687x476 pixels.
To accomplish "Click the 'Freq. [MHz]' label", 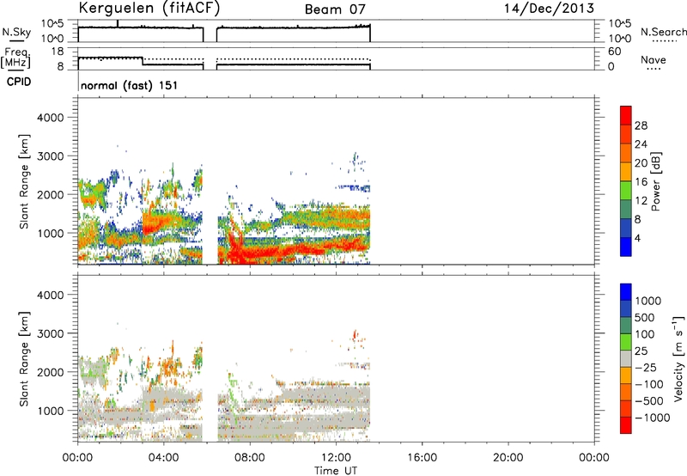I will (15, 58).
